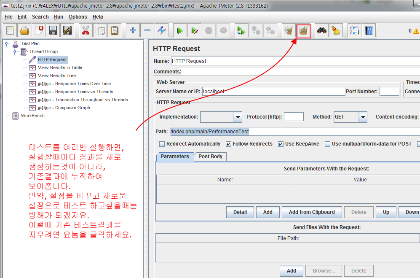Click the Search binoculars icon
This screenshot has height=278, width=420.
click(x=322, y=31)
